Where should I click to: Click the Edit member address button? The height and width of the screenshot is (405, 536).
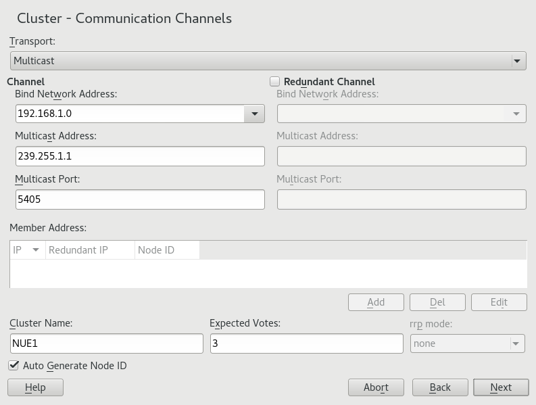[x=499, y=302]
